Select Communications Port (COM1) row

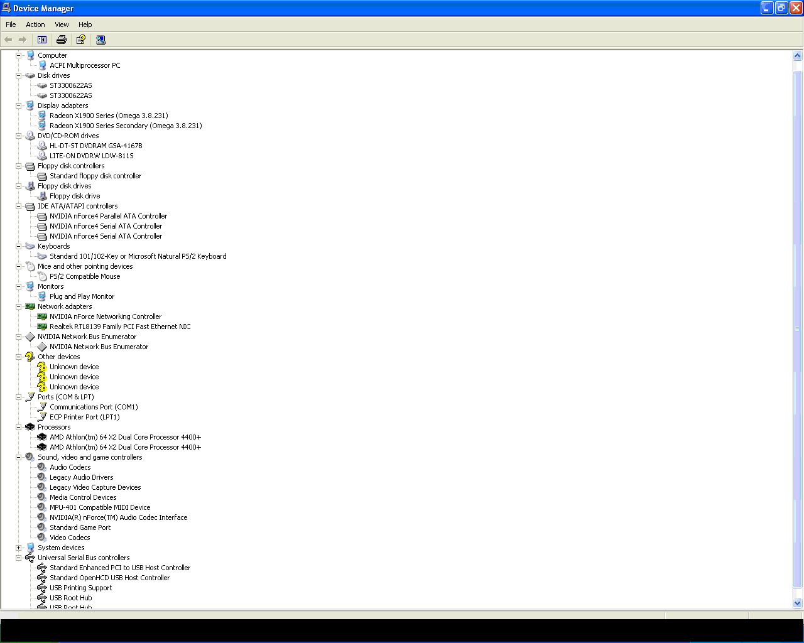[94, 407]
